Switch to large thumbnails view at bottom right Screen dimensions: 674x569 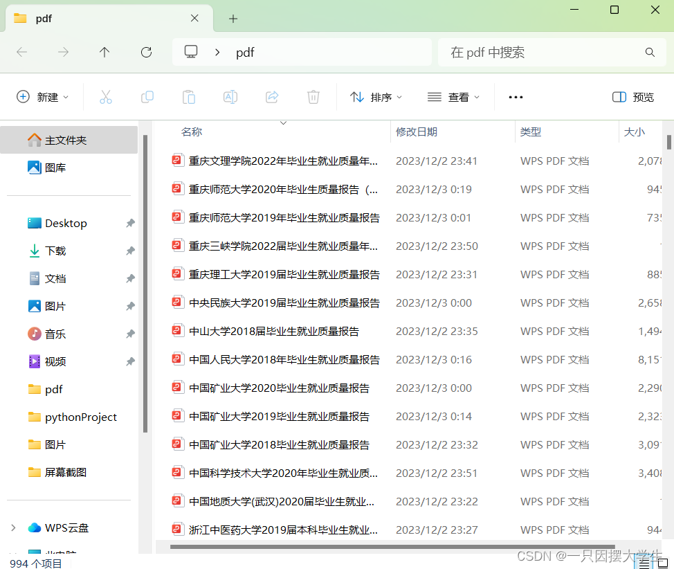point(662,564)
